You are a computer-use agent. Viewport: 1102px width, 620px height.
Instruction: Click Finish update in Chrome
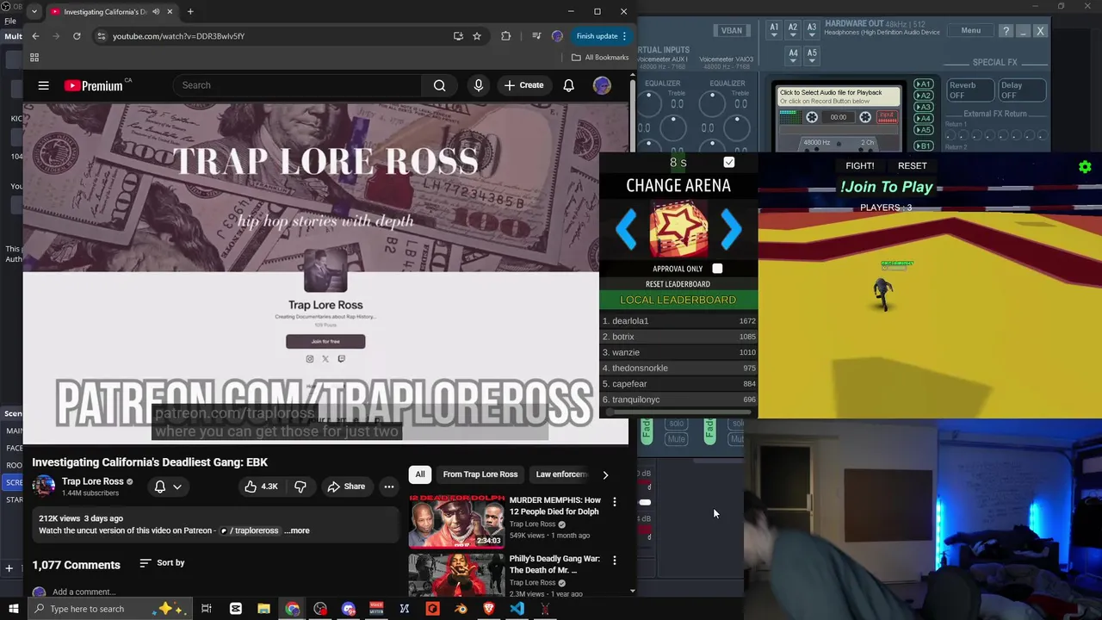[x=603, y=36]
